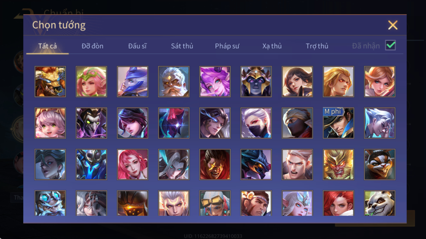The width and height of the screenshot is (426, 239).
Task: Open the "Đấu sĩ" tab
Action: (x=137, y=46)
